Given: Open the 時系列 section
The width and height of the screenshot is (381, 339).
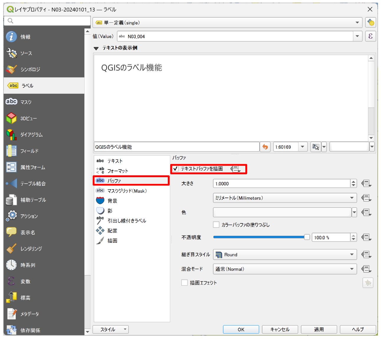Looking at the screenshot, I should click(x=44, y=265).
